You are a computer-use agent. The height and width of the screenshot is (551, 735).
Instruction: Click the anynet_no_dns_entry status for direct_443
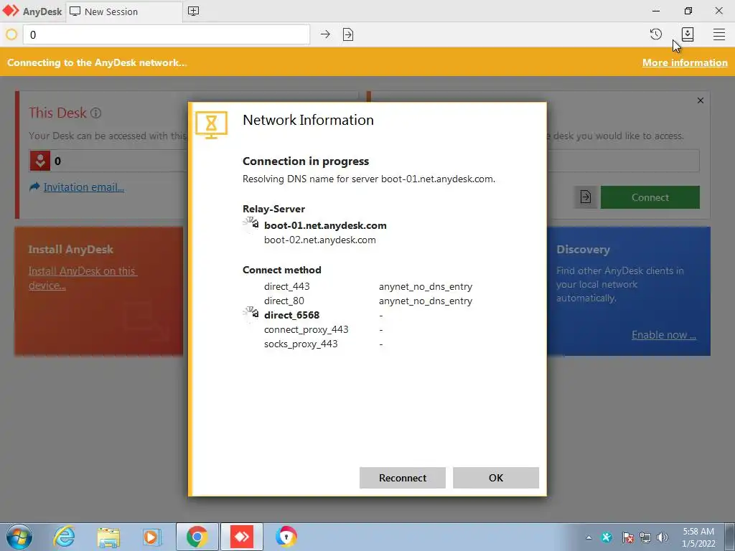(426, 286)
